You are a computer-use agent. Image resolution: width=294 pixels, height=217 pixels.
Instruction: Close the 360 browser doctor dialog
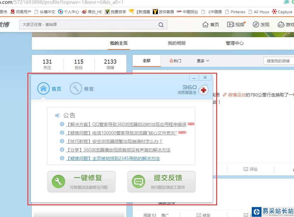[205, 77]
